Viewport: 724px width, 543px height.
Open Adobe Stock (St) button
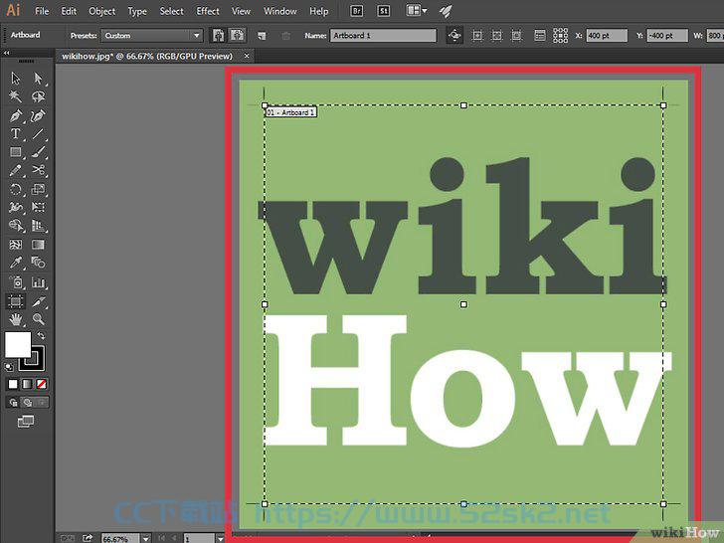383,11
